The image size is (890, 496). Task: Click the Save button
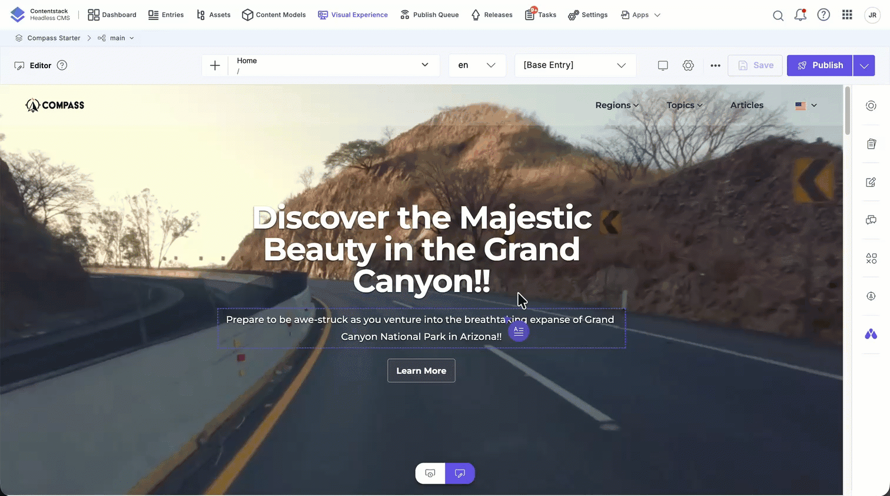(x=755, y=65)
